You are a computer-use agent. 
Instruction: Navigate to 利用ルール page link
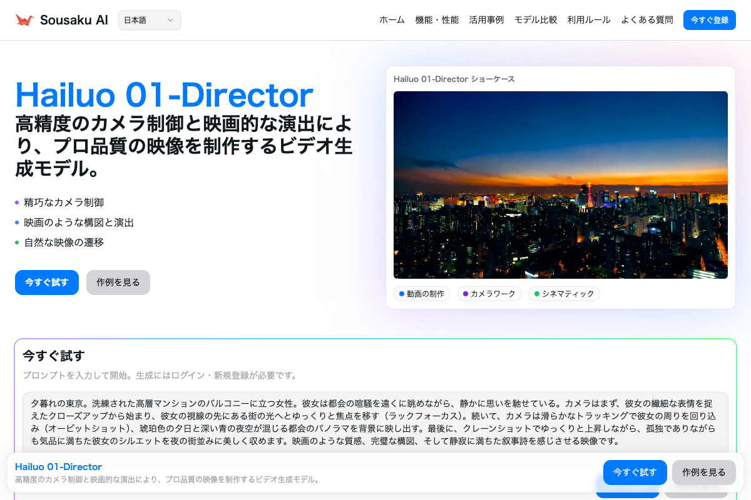pyautogui.click(x=589, y=20)
